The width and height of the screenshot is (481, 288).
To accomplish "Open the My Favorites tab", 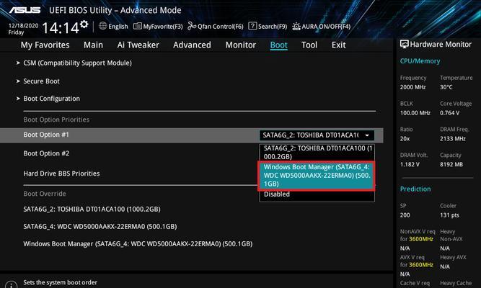I will click(45, 45).
